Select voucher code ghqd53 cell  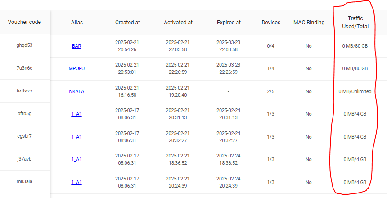tap(24, 45)
